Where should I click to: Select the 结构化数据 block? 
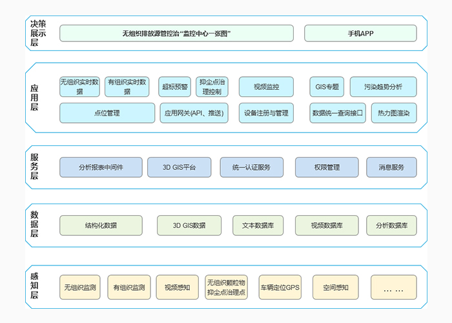point(101,225)
